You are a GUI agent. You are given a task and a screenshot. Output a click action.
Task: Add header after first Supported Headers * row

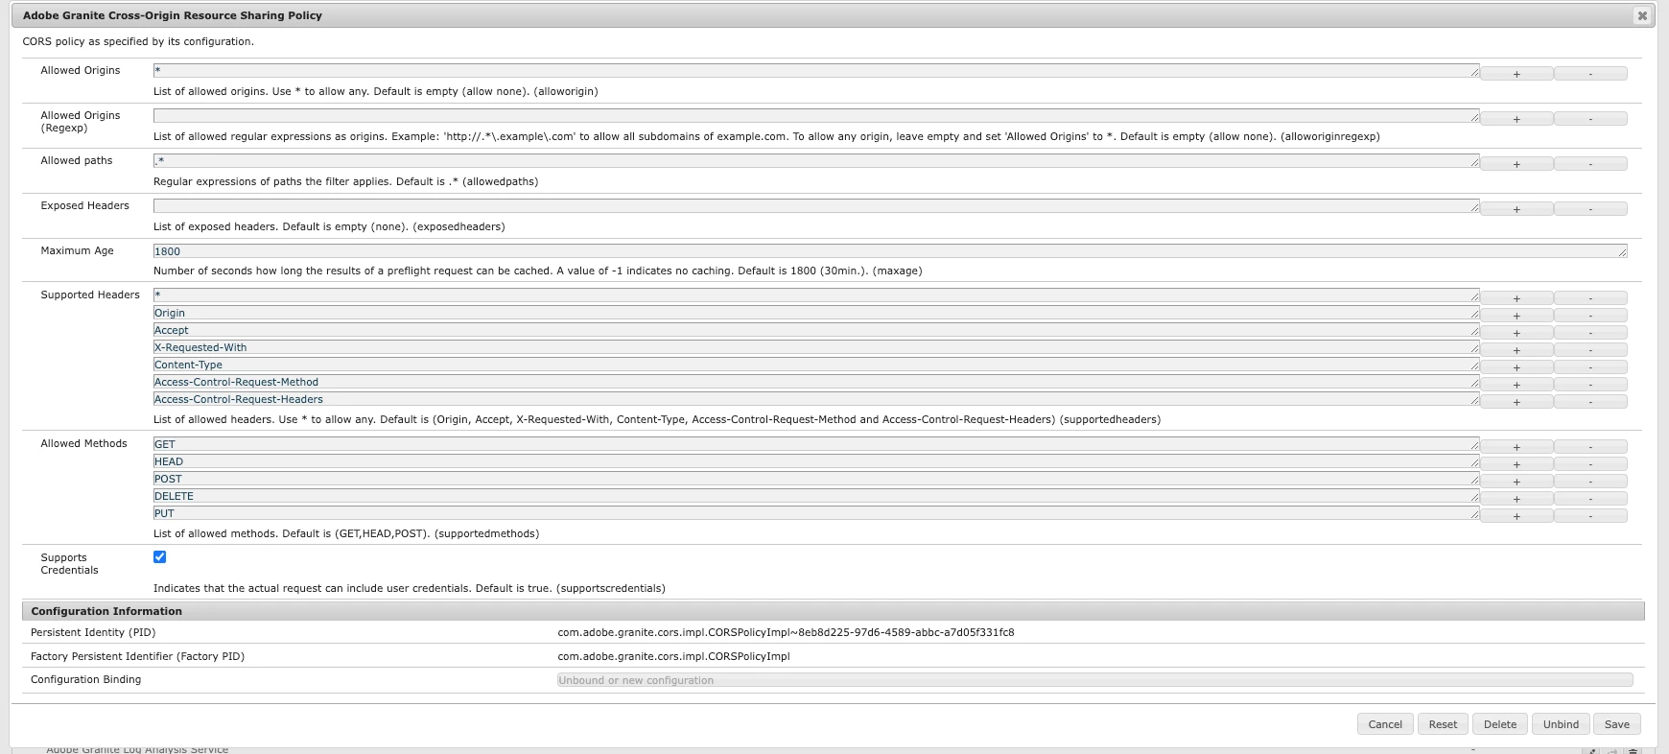(x=1516, y=298)
